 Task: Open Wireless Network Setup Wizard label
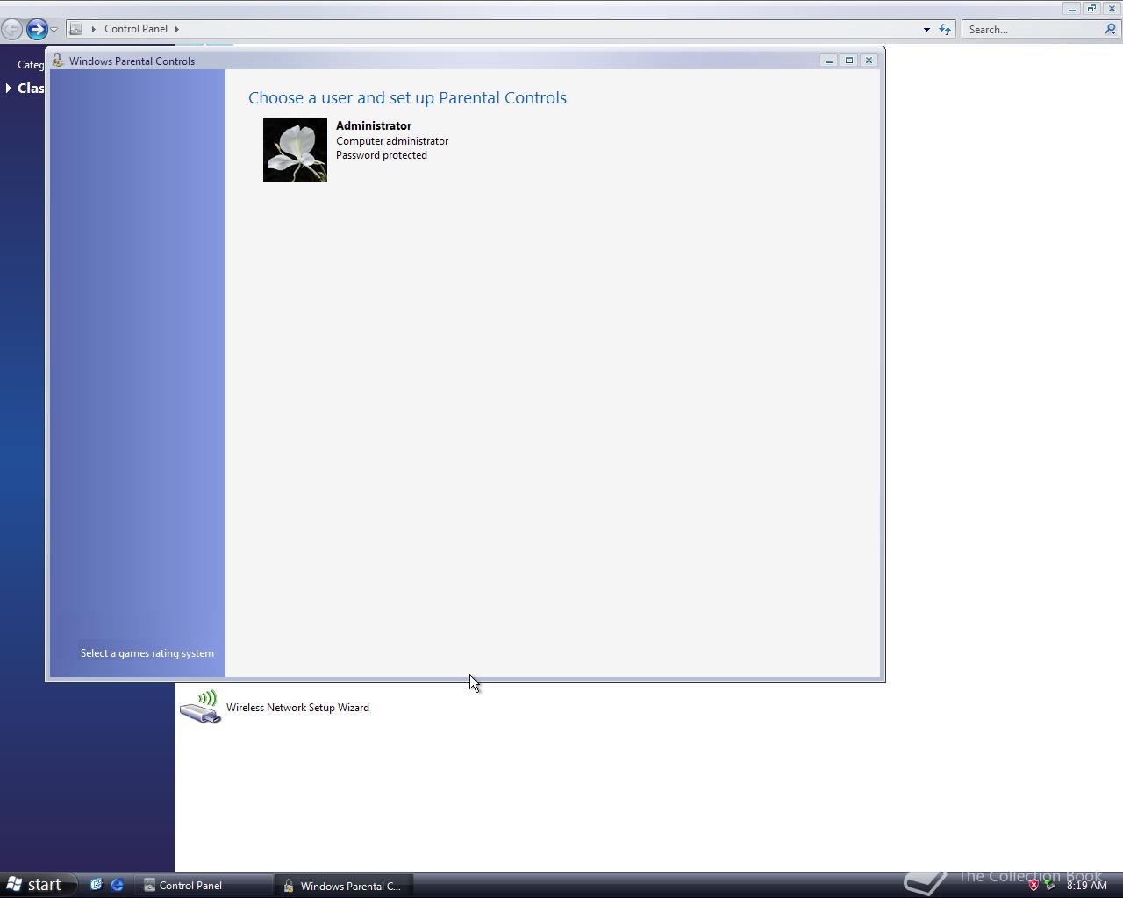297,708
